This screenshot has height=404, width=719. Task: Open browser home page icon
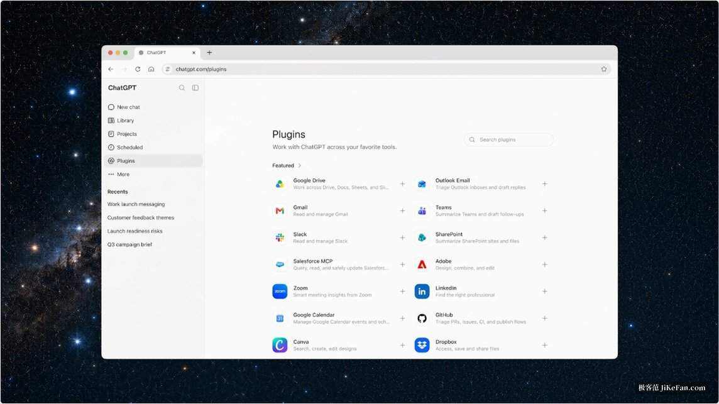tap(151, 69)
